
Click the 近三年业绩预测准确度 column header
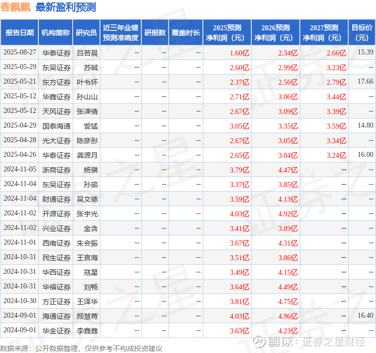pos(121,33)
